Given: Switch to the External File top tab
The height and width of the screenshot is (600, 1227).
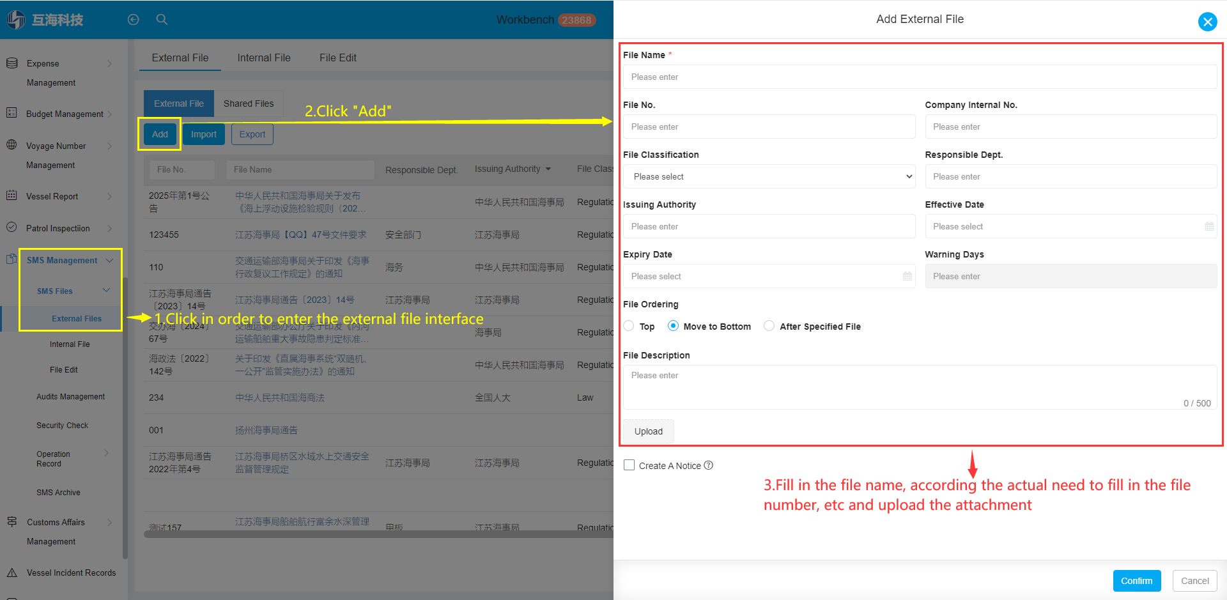Looking at the screenshot, I should coord(180,58).
